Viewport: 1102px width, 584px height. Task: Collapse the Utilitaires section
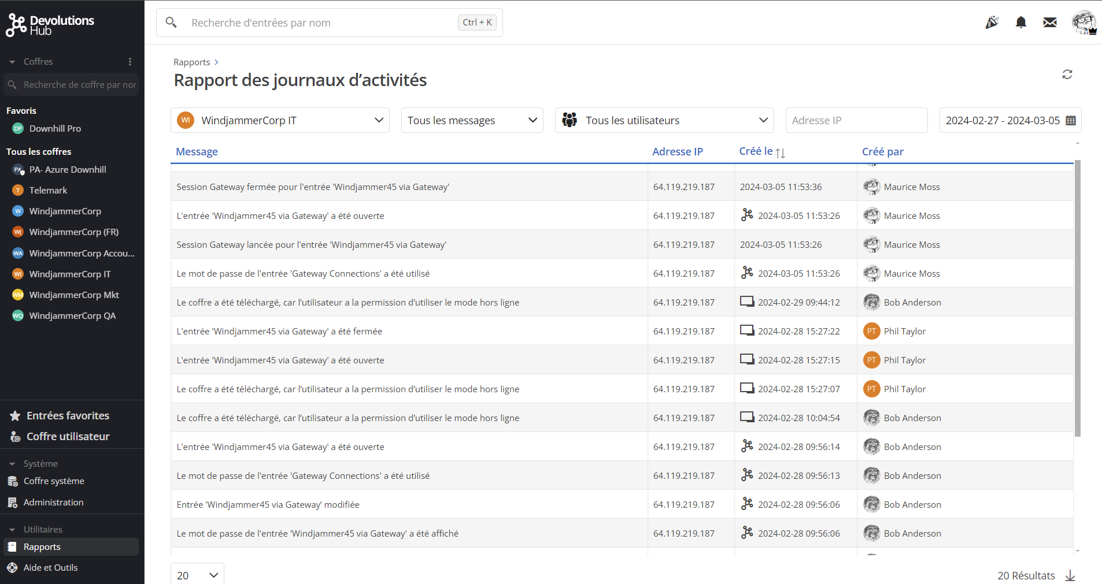pos(12,530)
